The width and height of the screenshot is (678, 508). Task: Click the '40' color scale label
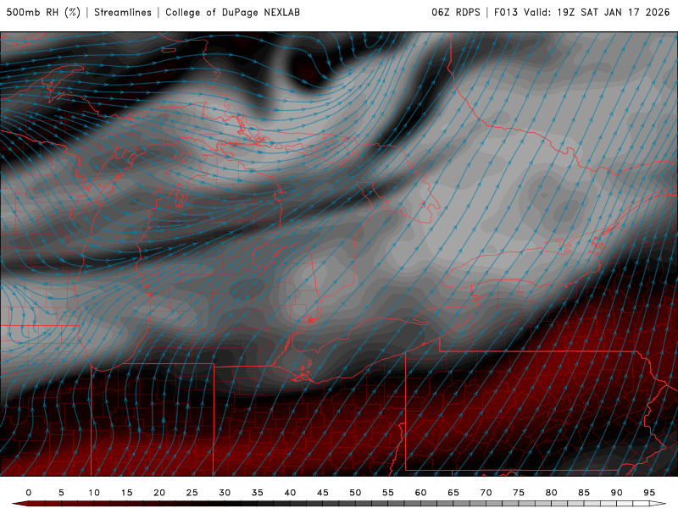(290, 493)
